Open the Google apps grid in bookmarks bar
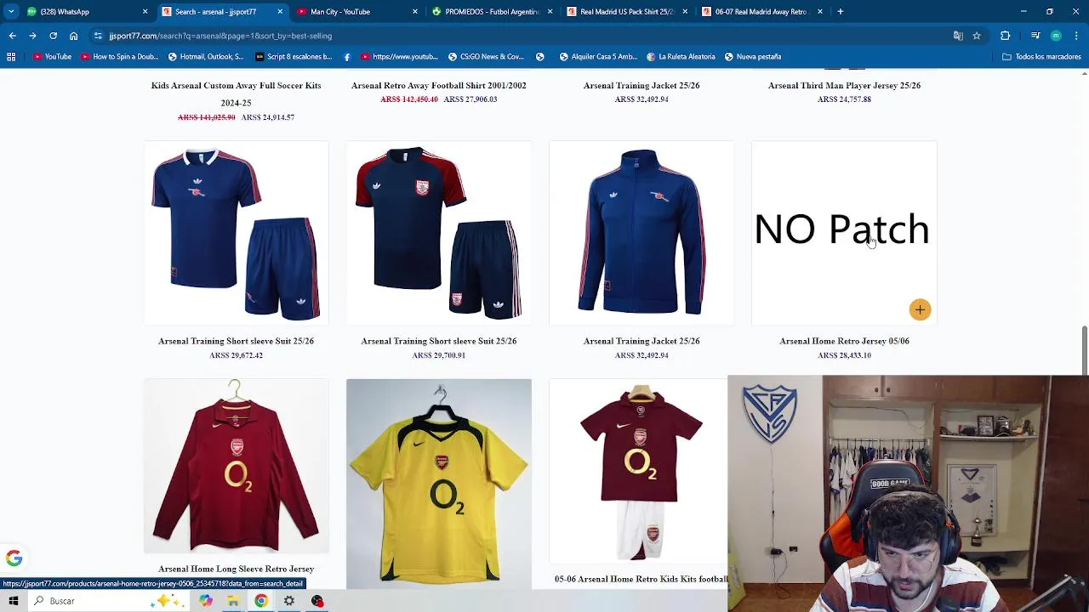This screenshot has height=612, width=1089. pos(11,57)
